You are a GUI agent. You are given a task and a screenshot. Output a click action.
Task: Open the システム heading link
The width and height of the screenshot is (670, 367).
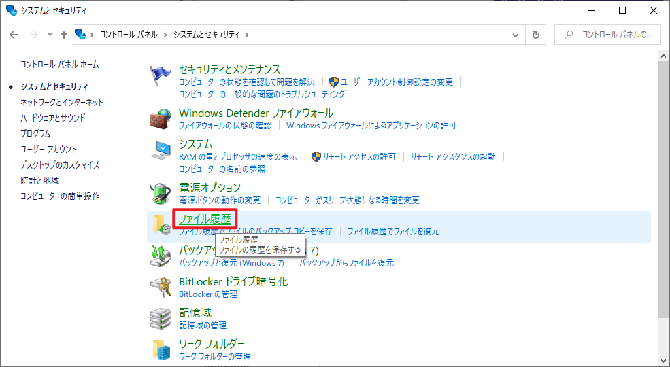tap(196, 144)
